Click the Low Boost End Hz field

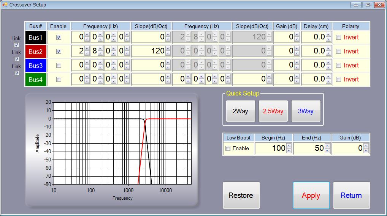[x=308, y=149]
